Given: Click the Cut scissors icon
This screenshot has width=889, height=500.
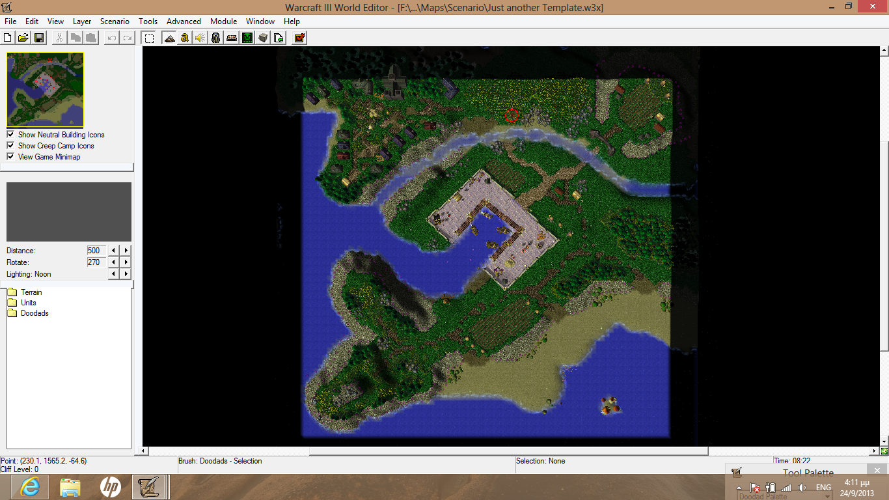Looking at the screenshot, I should coord(59,38).
